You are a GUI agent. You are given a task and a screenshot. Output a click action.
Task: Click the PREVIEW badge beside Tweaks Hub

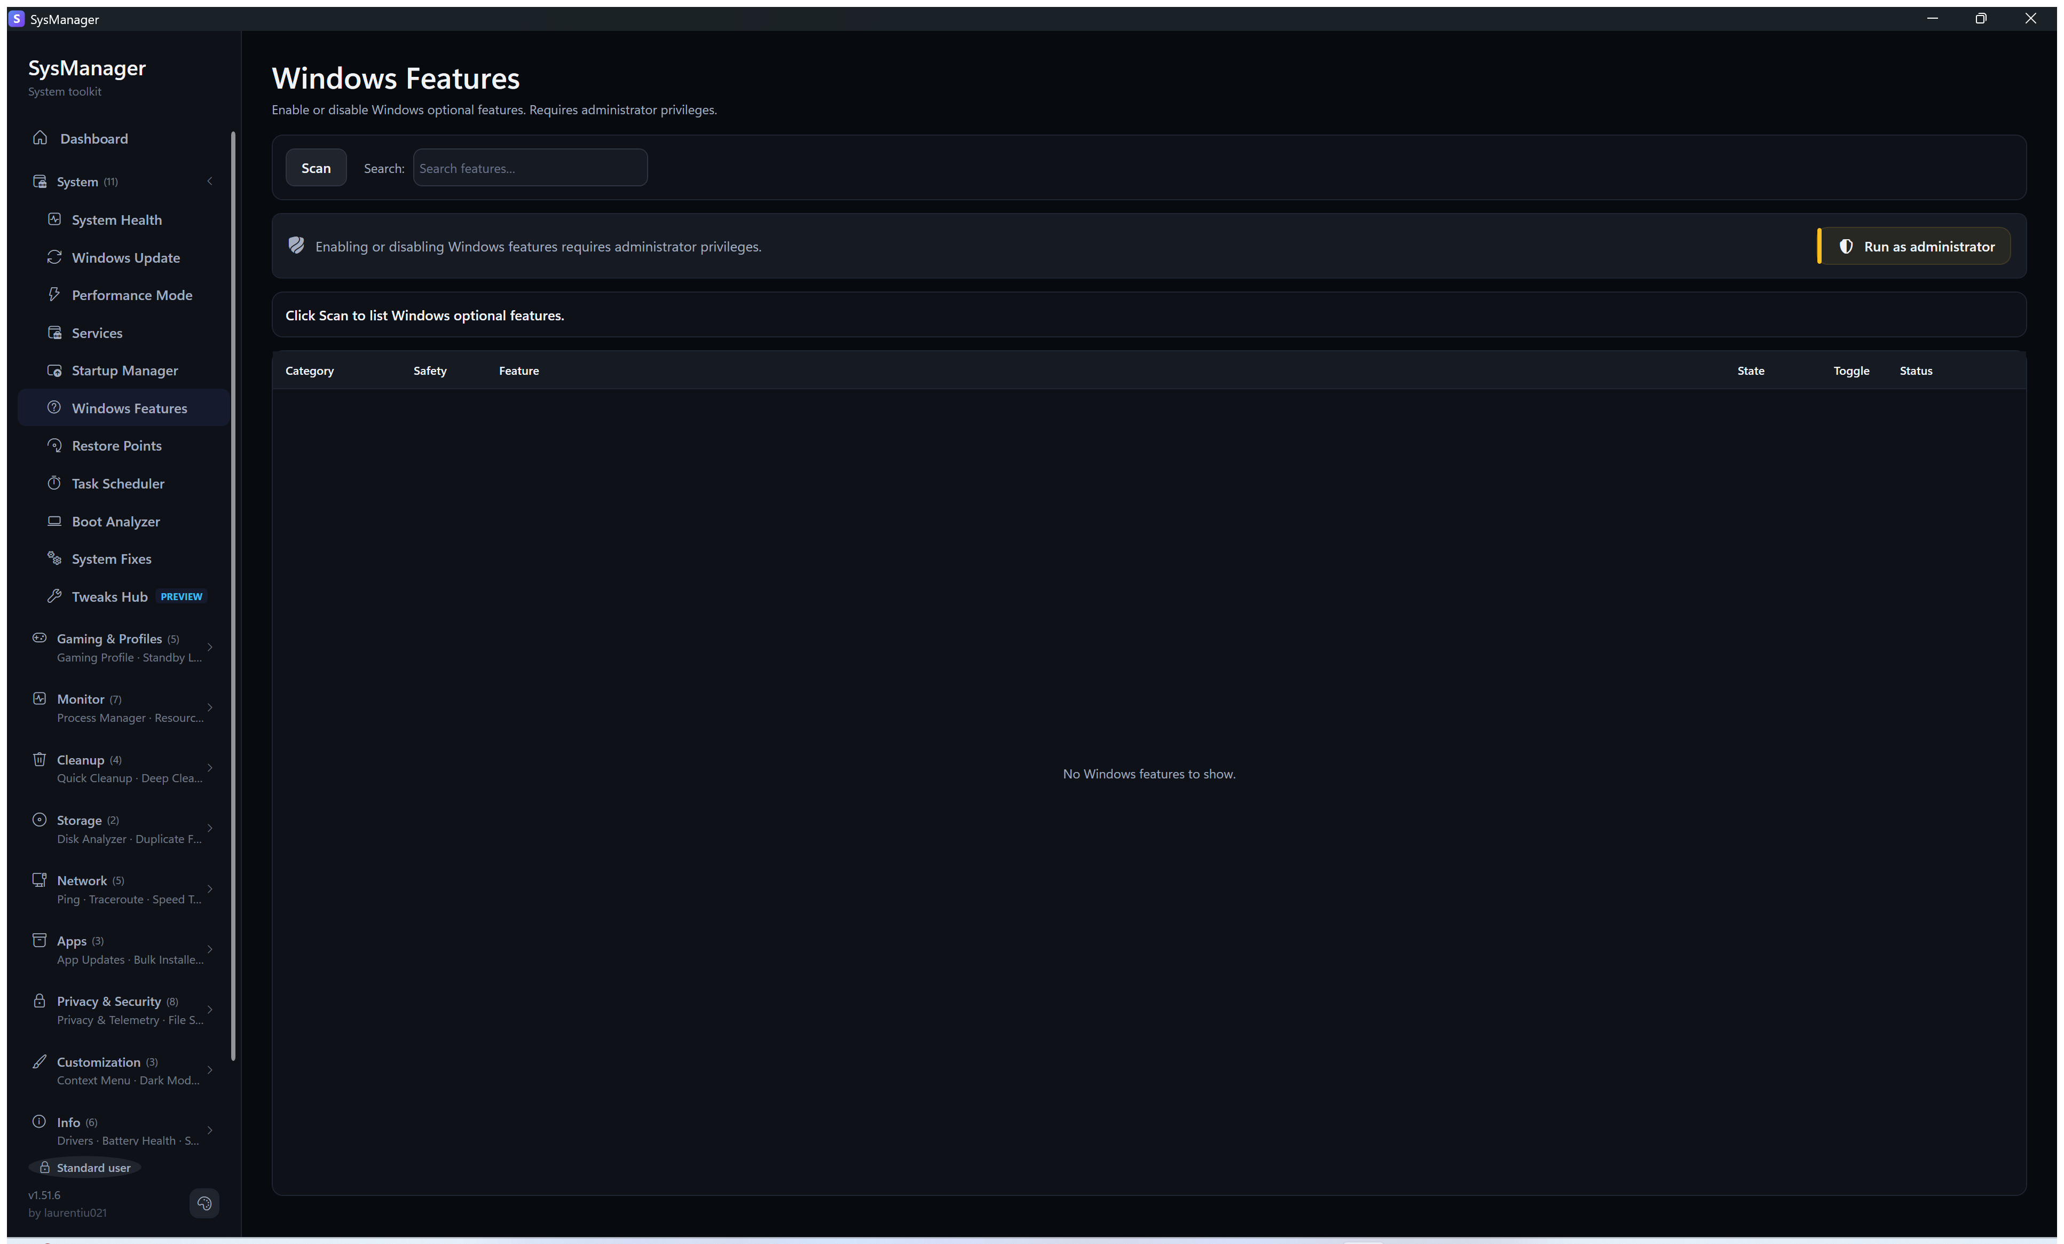point(182,596)
